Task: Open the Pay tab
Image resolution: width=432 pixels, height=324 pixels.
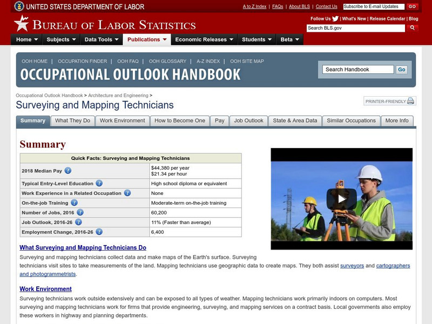Action: pyautogui.click(x=220, y=120)
